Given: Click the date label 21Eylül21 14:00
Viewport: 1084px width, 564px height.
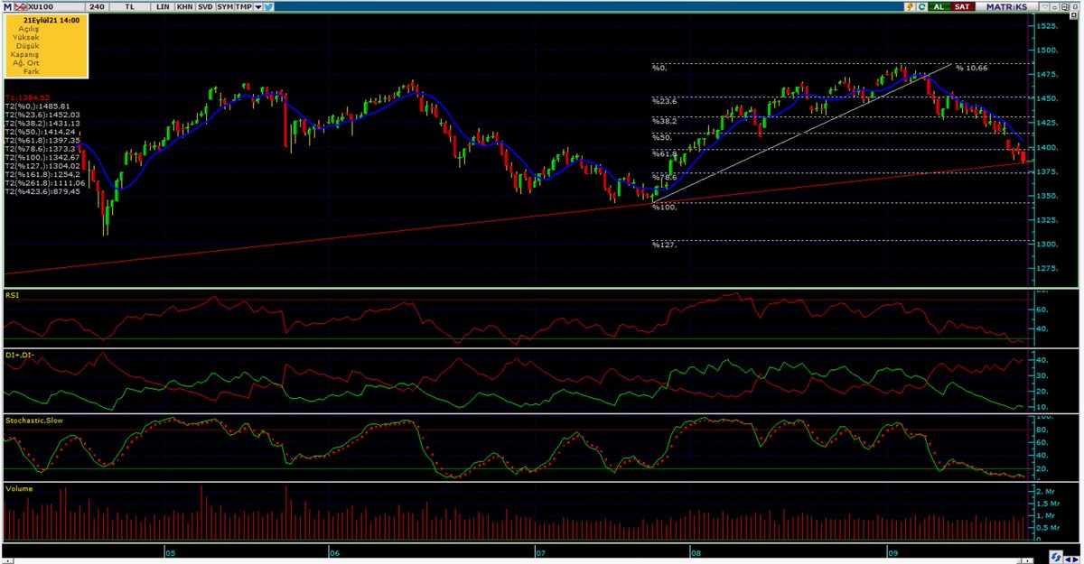Looking at the screenshot, I should [x=51, y=19].
